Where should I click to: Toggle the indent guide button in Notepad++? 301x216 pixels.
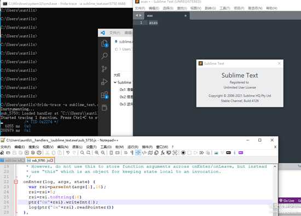click(x=138, y=153)
